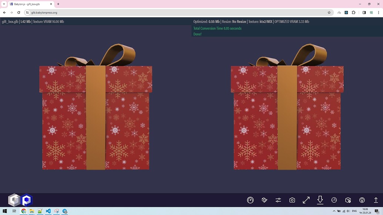Image resolution: width=383 pixels, height=215 pixels.
Task: Capture a screenshot with the camera icon
Action: pos(292,200)
